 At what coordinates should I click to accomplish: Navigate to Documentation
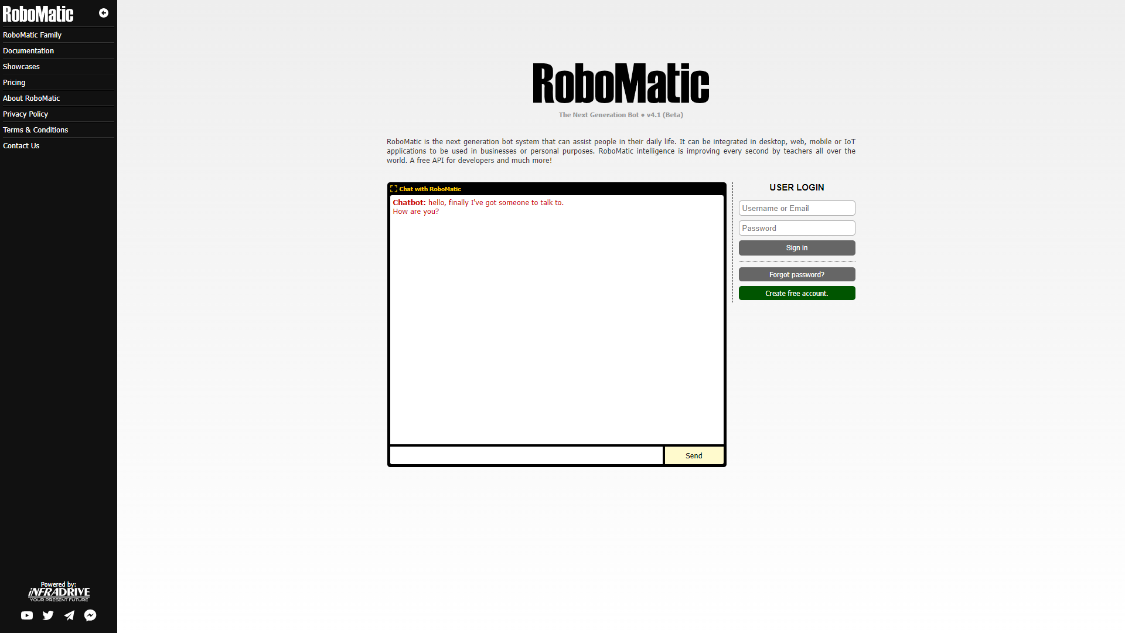point(28,50)
